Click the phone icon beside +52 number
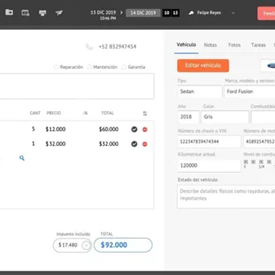 point(89,47)
